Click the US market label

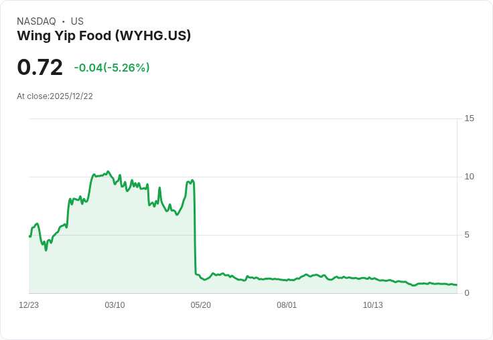point(77,21)
